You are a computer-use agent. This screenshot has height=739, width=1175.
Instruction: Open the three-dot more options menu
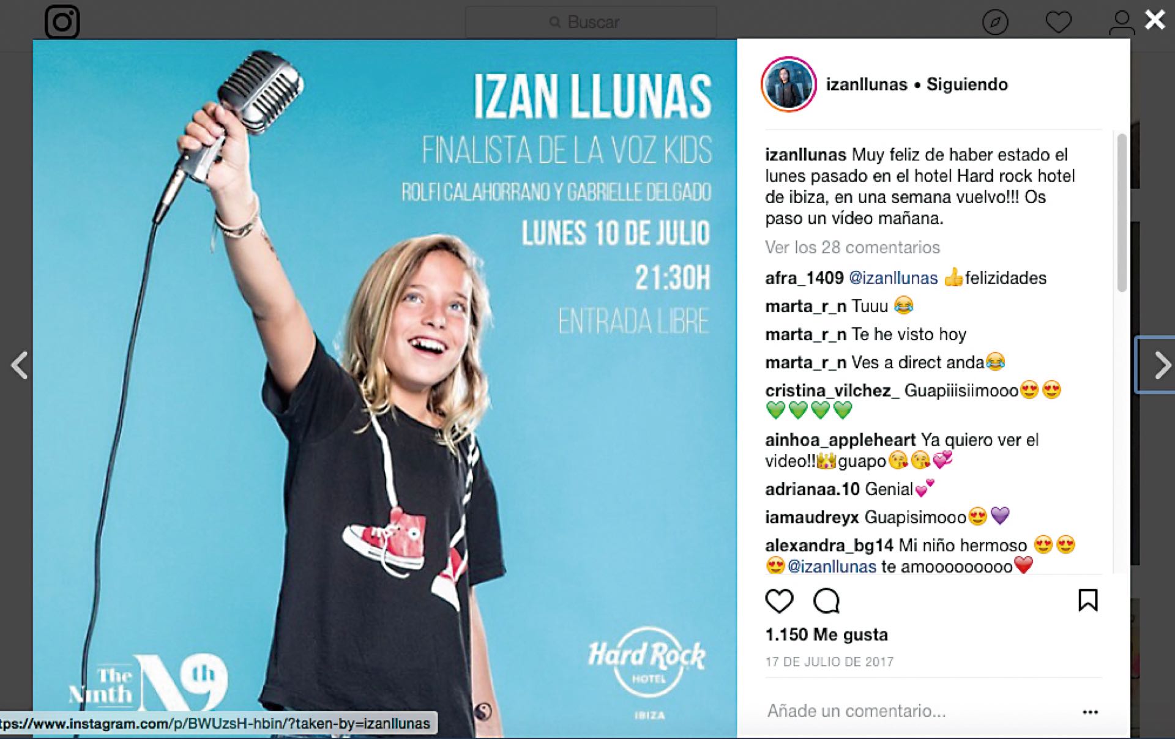1090,711
